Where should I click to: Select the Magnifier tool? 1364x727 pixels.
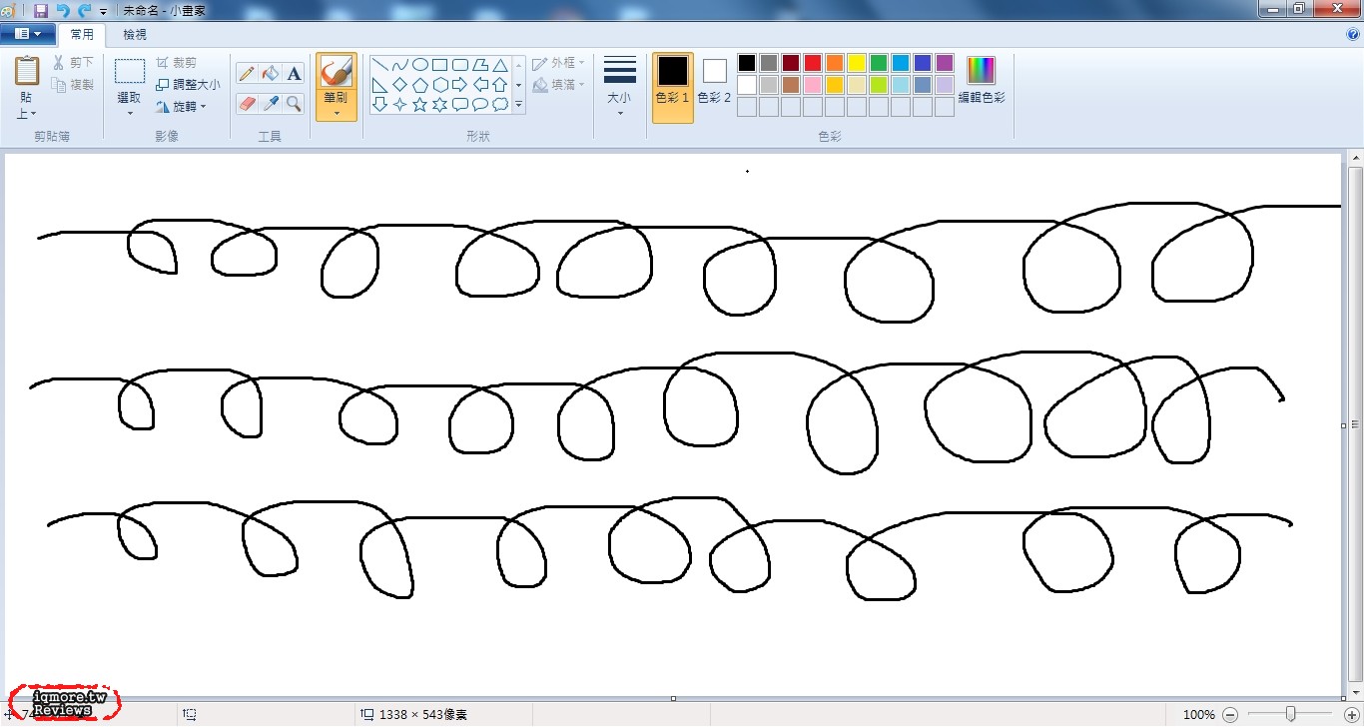(x=294, y=104)
